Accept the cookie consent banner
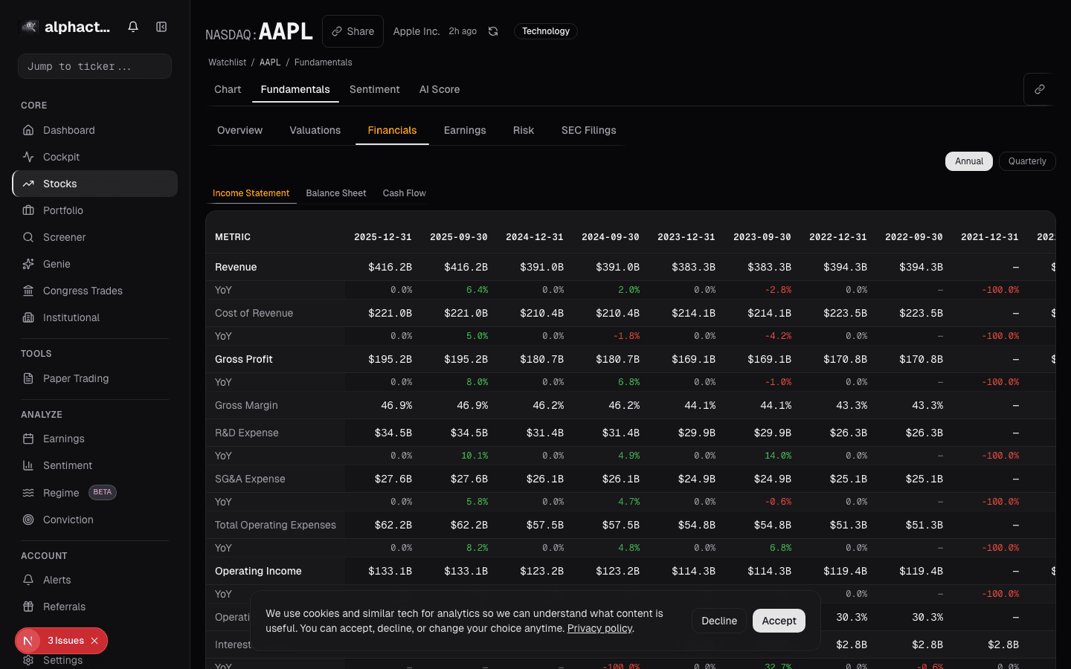Screen dimensions: 1071x669 tap(779, 621)
